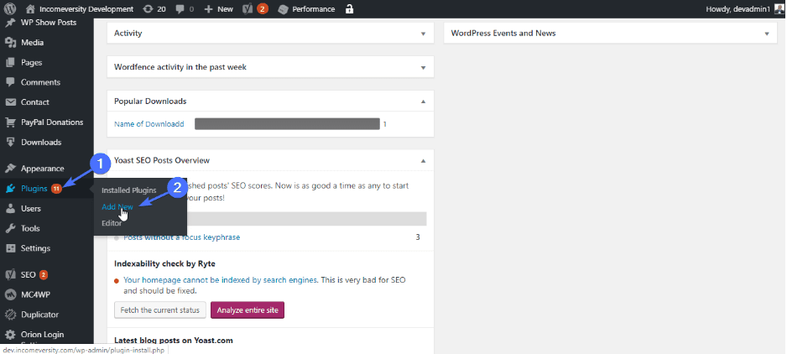Open homepage cannot be indexed link
The width and height of the screenshot is (787, 354).
click(x=221, y=280)
